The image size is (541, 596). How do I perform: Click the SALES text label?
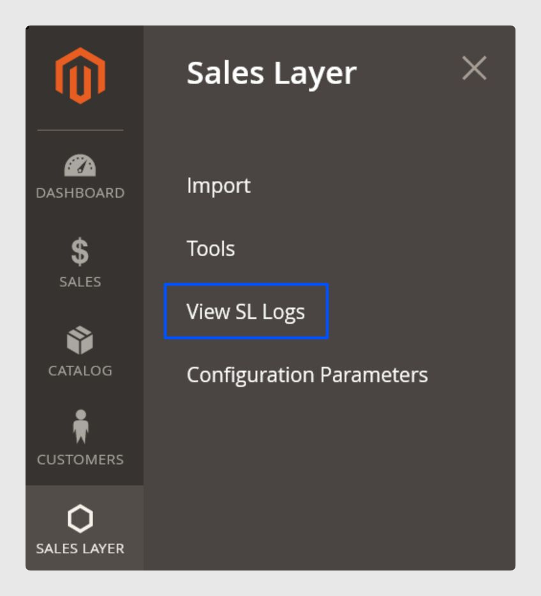pos(80,282)
